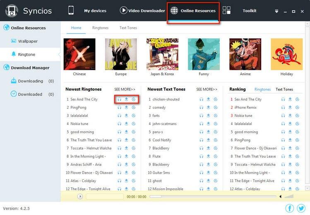
Task: Switch to Online Resources section
Action: pyautogui.click(x=193, y=11)
